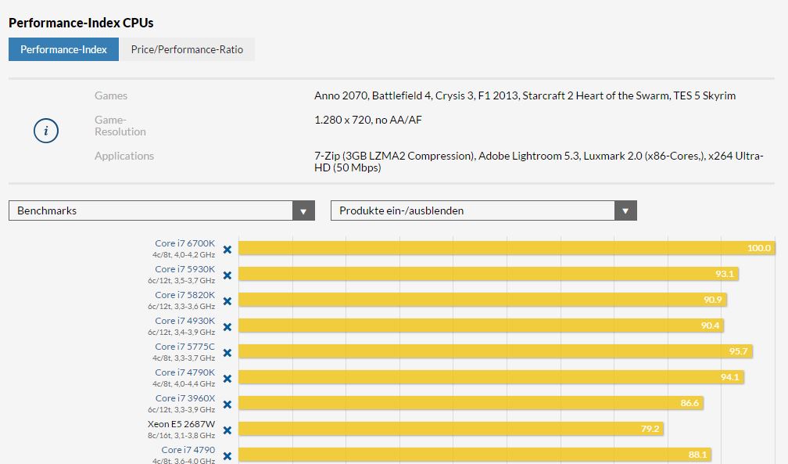Image resolution: width=788 pixels, height=464 pixels.
Task: Click the 1.280 x 720, no AA/AF text
Action: [368, 120]
